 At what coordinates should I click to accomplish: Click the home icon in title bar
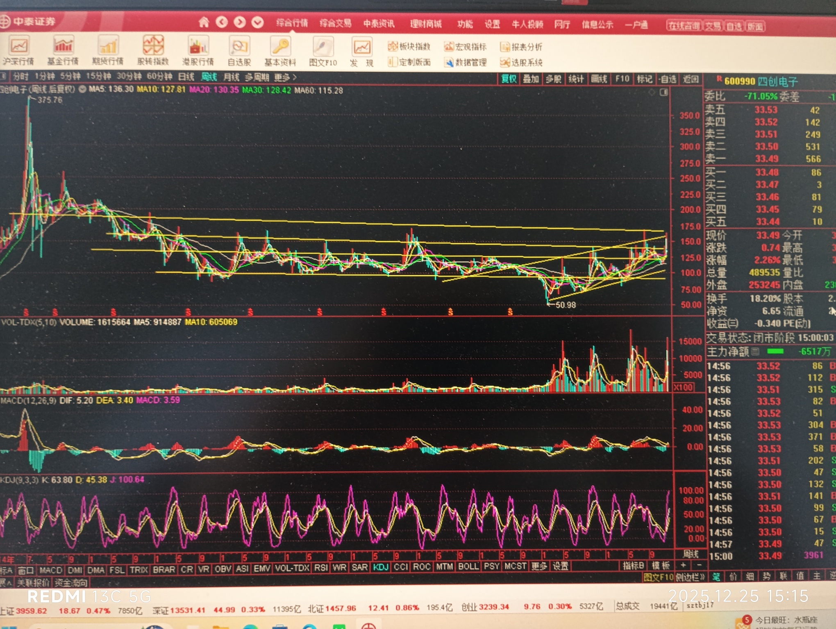(204, 22)
